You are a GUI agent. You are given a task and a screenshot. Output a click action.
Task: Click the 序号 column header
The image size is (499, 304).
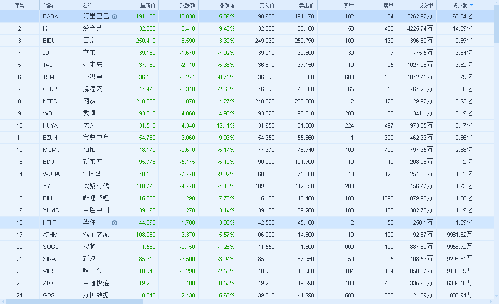tap(19, 5)
